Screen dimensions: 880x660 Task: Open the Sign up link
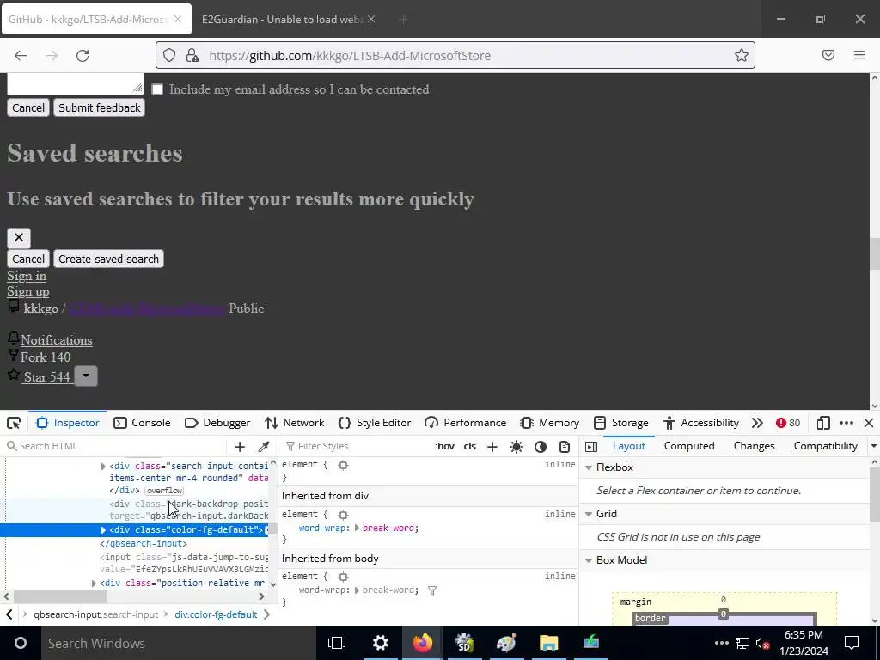click(x=28, y=292)
